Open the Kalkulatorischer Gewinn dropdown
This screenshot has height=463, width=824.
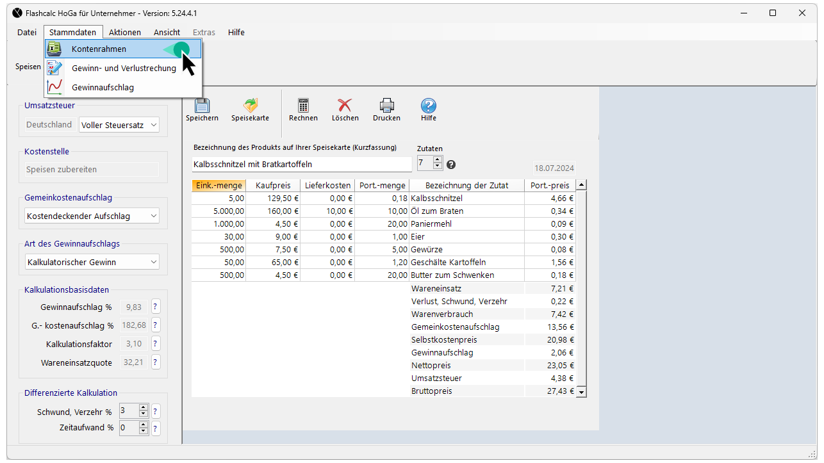click(x=92, y=262)
